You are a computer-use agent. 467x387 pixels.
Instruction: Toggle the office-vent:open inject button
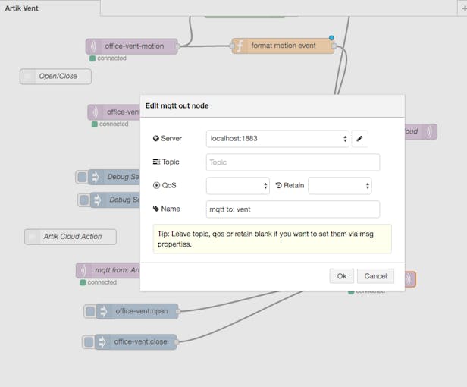[x=89, y=311]
